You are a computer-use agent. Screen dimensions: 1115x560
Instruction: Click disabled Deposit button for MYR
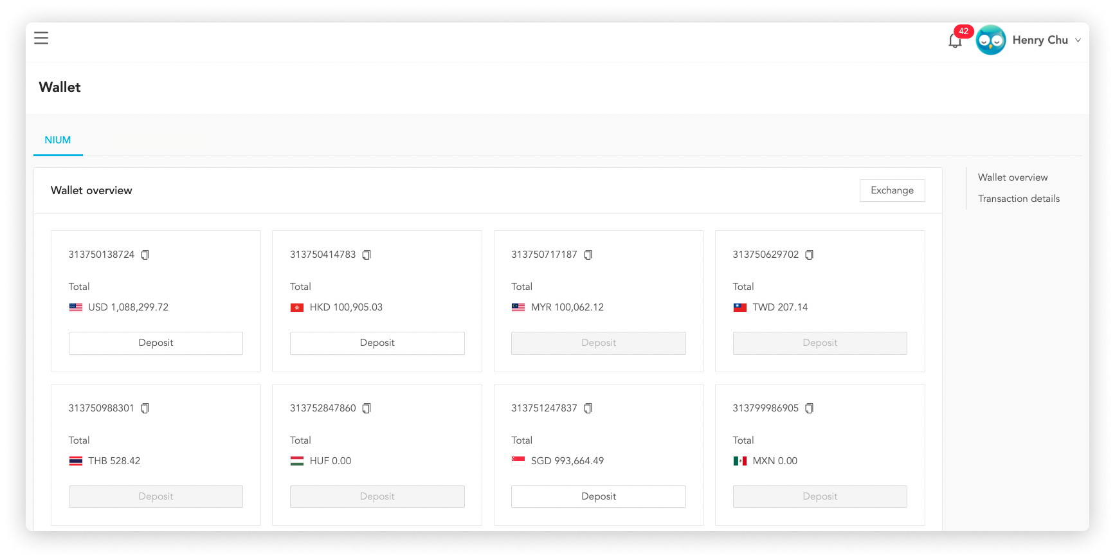[598, 343]
